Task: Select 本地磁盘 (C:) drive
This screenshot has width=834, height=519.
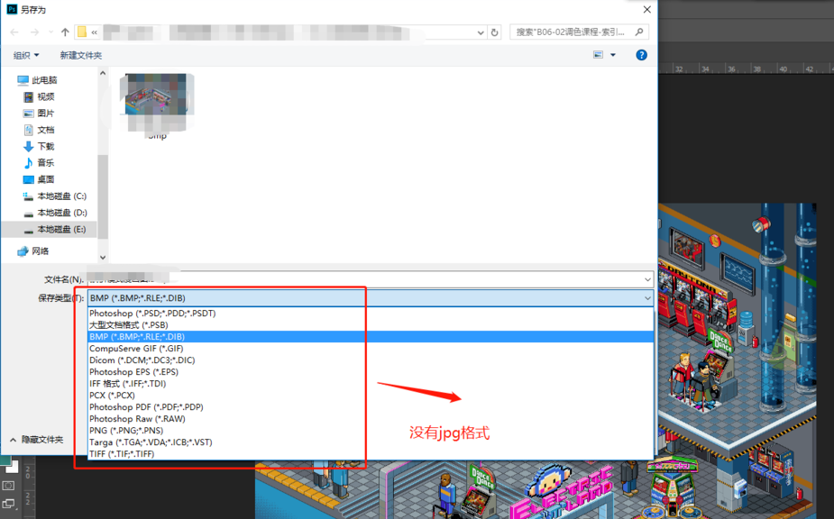Action: (x=54, y=196)
